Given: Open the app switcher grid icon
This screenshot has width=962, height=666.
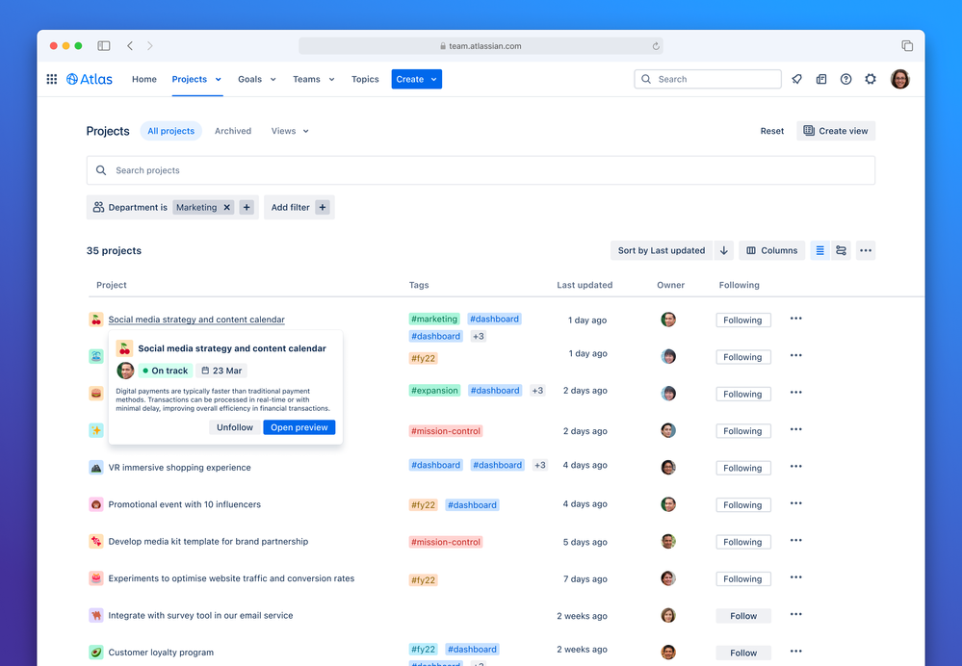Looking at the screenshot, I should (52, 79).
